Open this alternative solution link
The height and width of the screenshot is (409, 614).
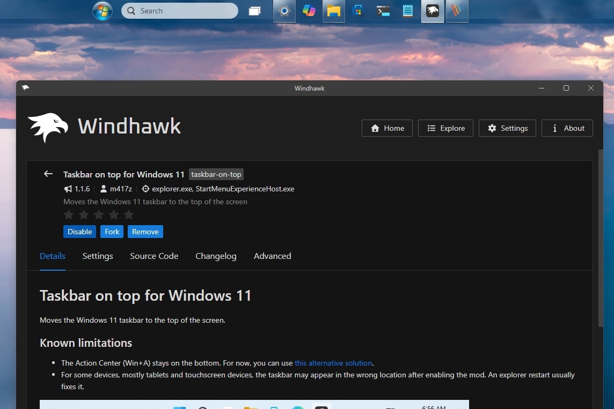tap(333, 363)
